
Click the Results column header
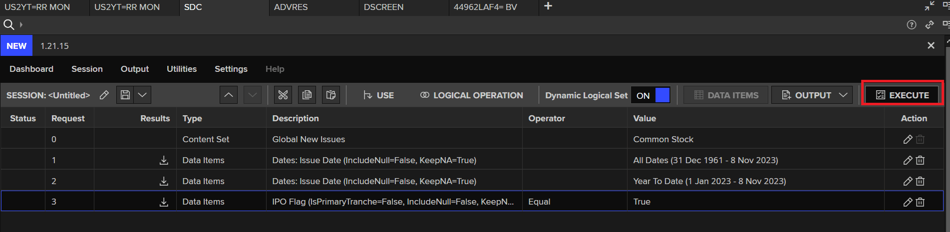[155, 118]
